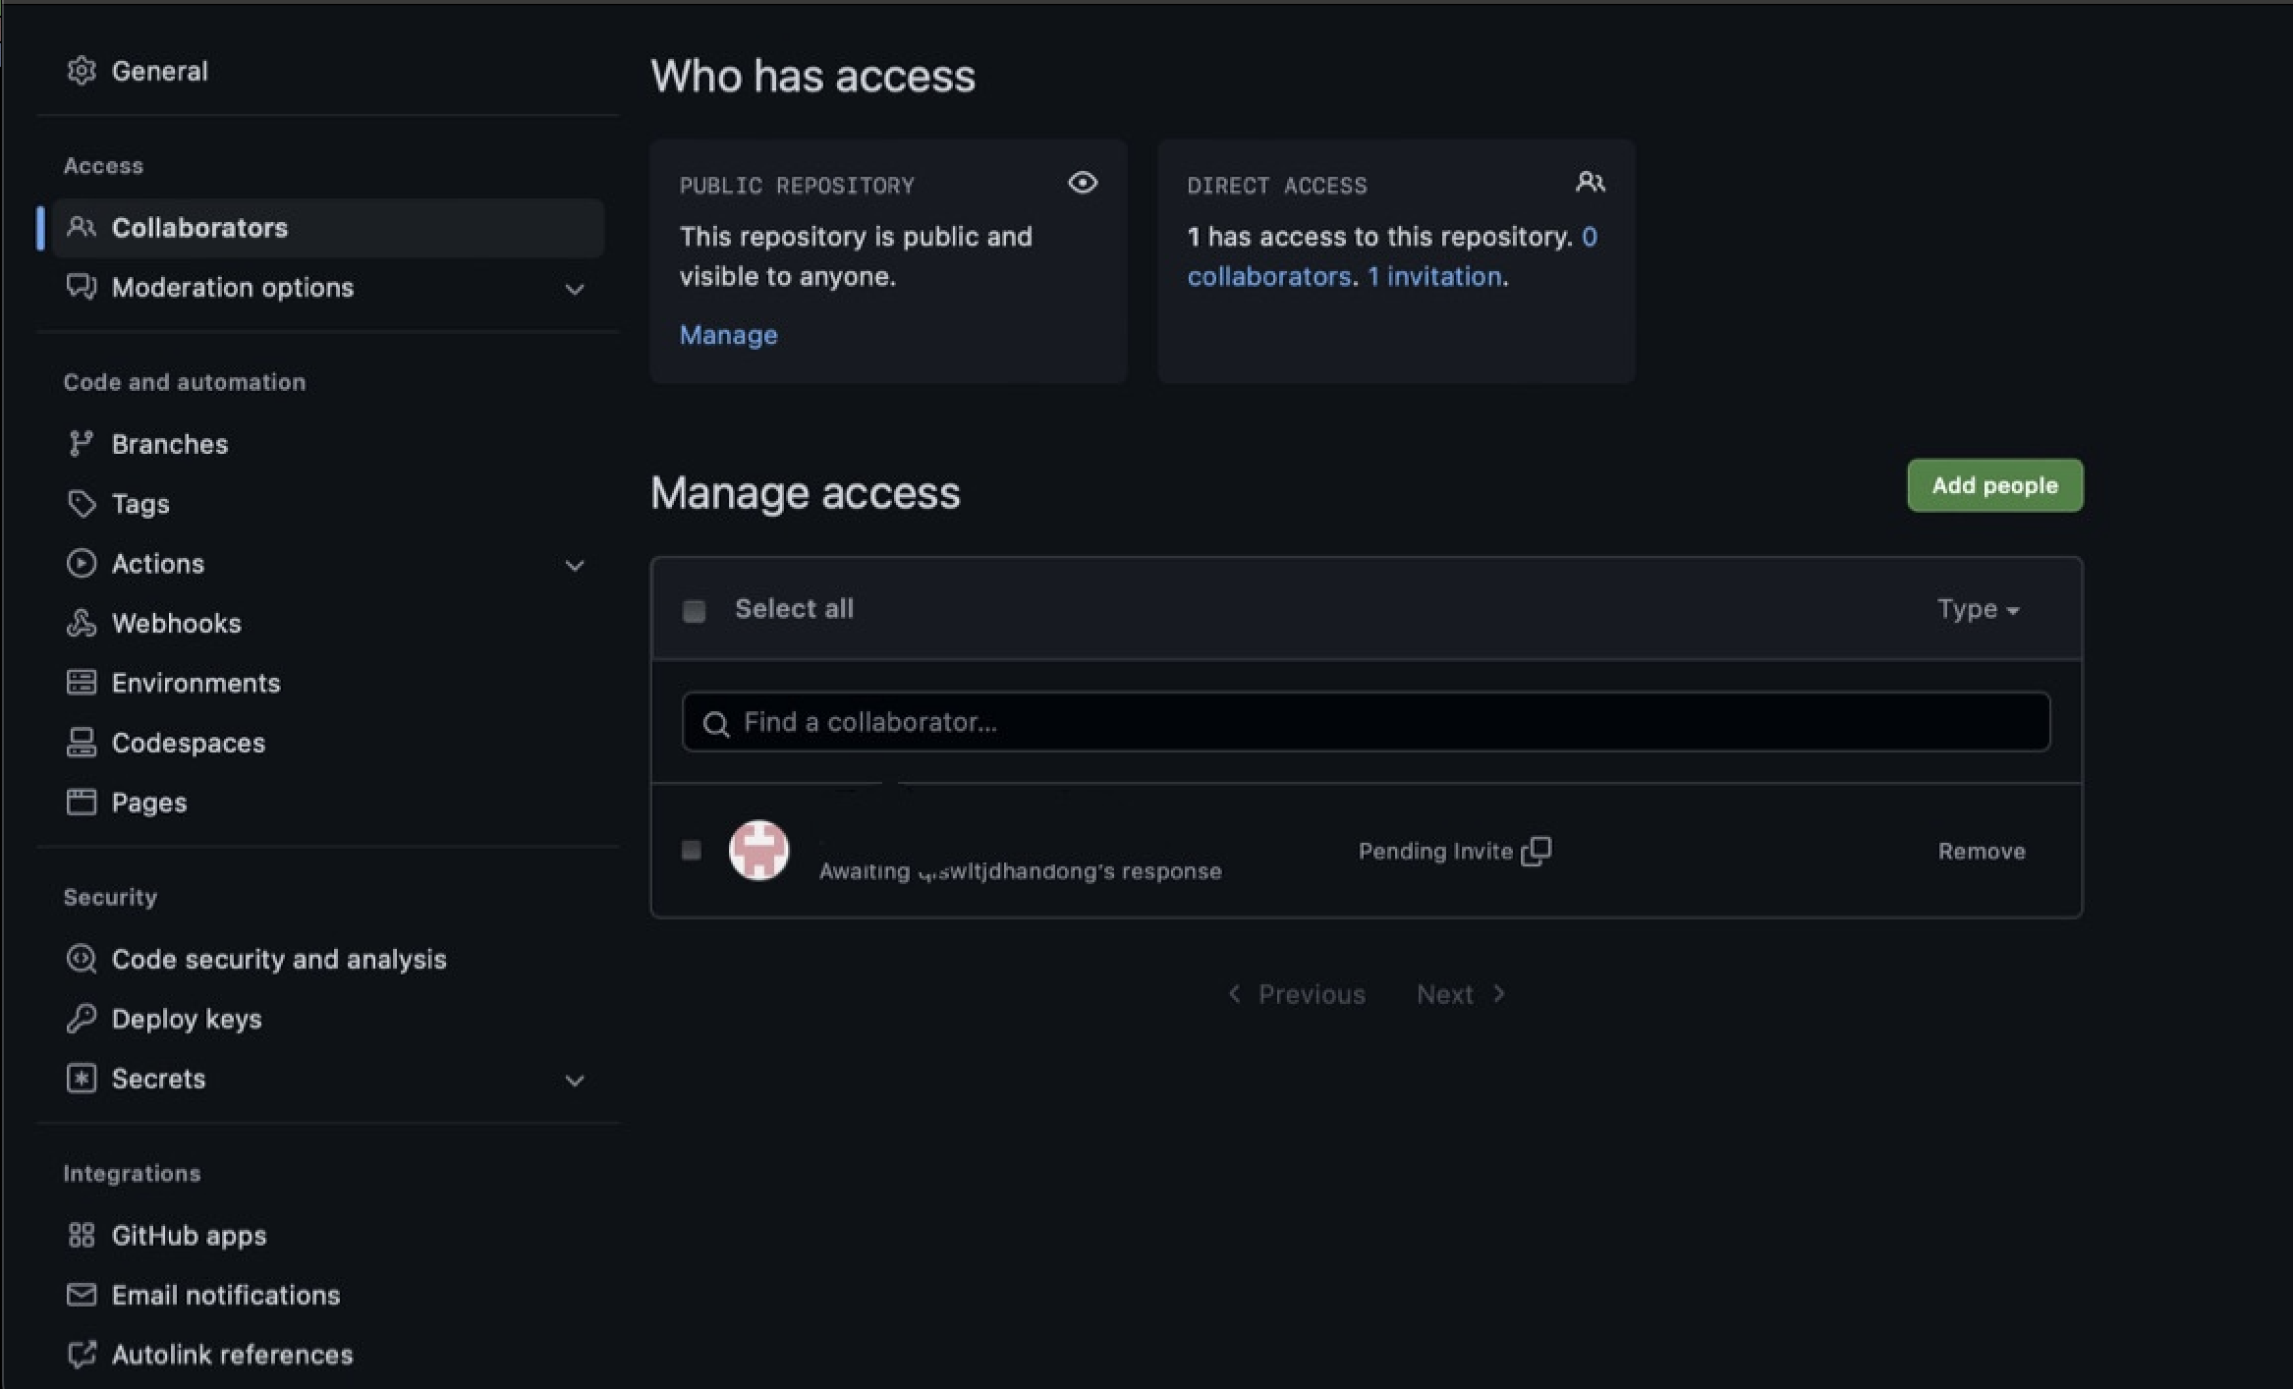The image size is (2293, 1389).
Task: Click the General settings gear icon
Action: click(x=81, y=71)
